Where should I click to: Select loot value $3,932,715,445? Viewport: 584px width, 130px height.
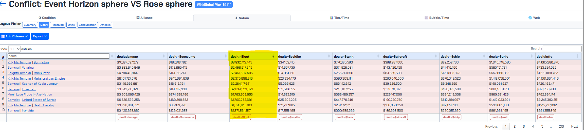[x=242, y=62]
